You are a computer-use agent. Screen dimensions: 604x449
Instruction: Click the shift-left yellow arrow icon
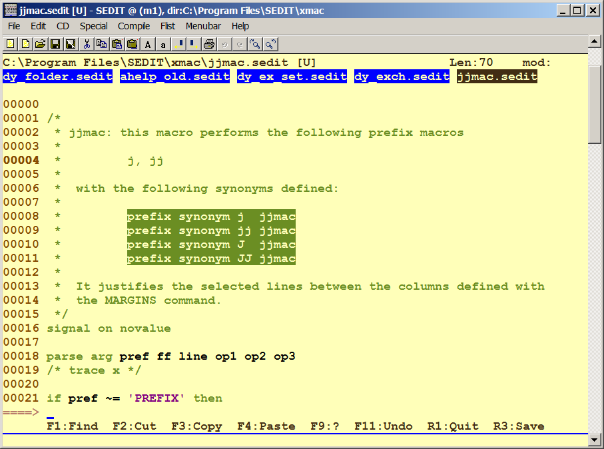click(178, 45)
